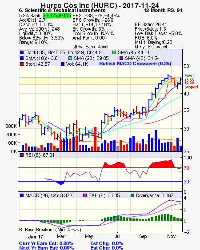Click the Avg Vol(00's): 248 text
This screenshot has height=250, width=200.
pos(40,29)
